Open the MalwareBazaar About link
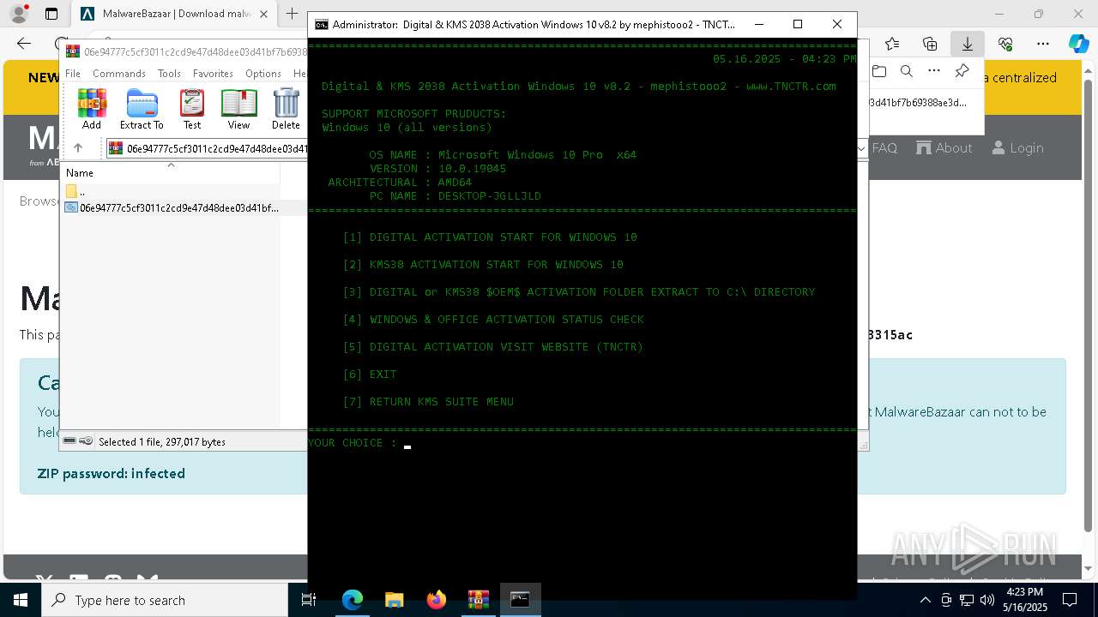1098x617 pixels. point(944,148)
